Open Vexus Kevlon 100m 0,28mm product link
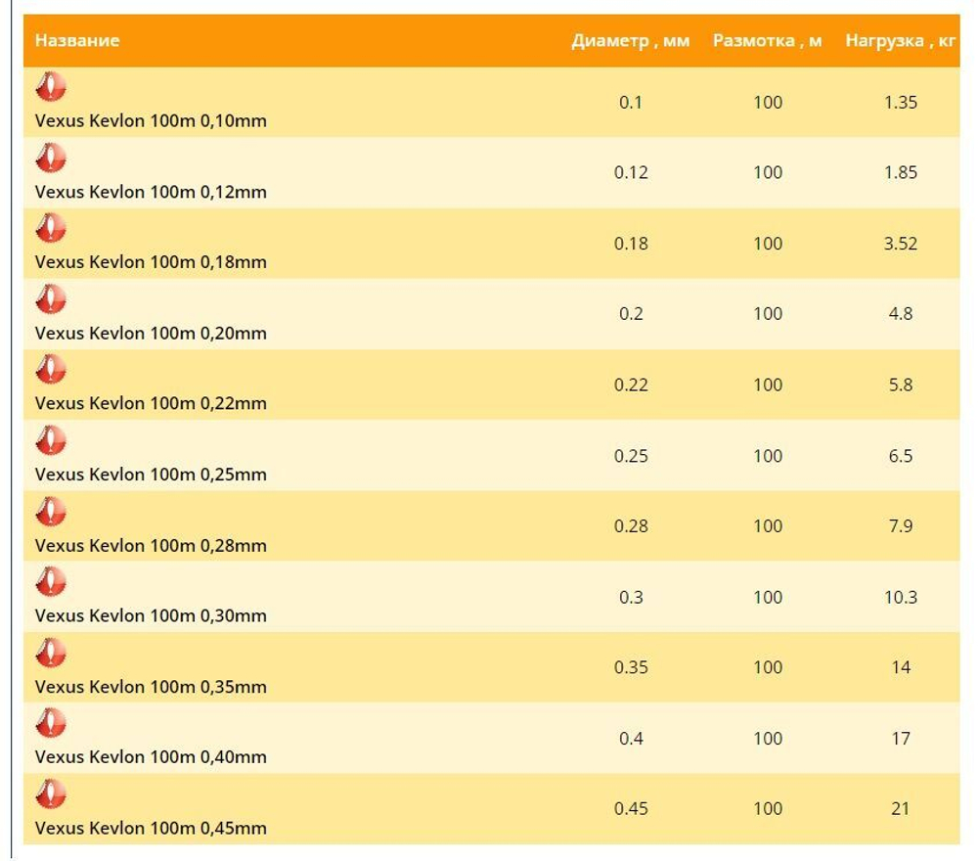The width and height of the screenshot is (978, 861). pyautogui.click(x=151, y=545)
